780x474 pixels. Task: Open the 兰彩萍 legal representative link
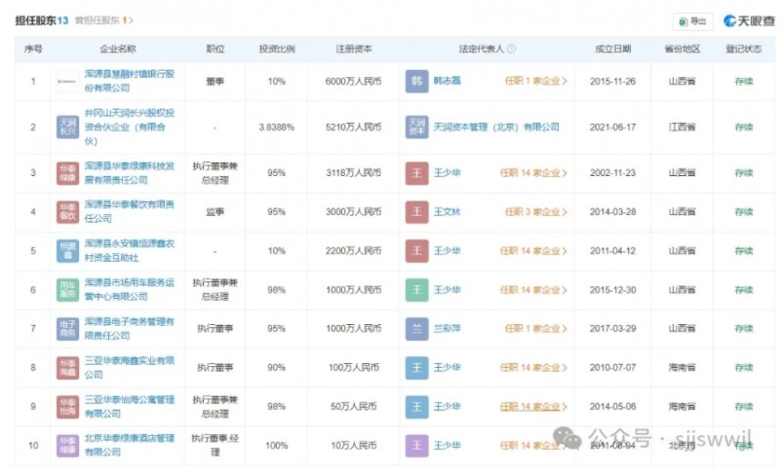point(447,329)
